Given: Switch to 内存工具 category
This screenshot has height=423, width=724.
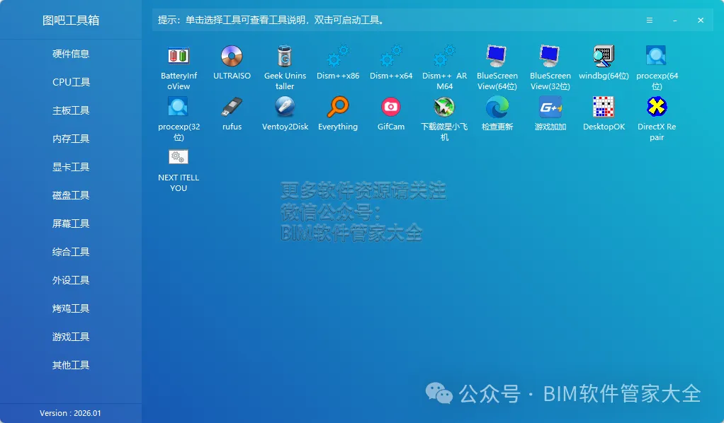Looking at the screenshot, I should pos(71,139).
